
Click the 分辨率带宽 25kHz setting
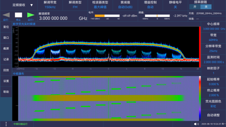[213, 49]
